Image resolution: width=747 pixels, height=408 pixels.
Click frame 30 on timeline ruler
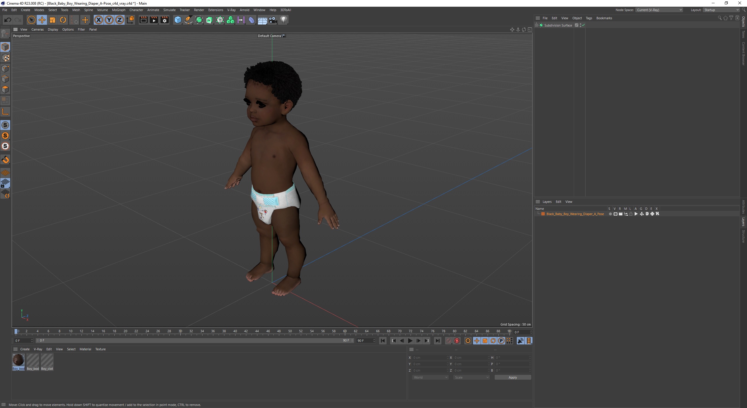[180, 331]
